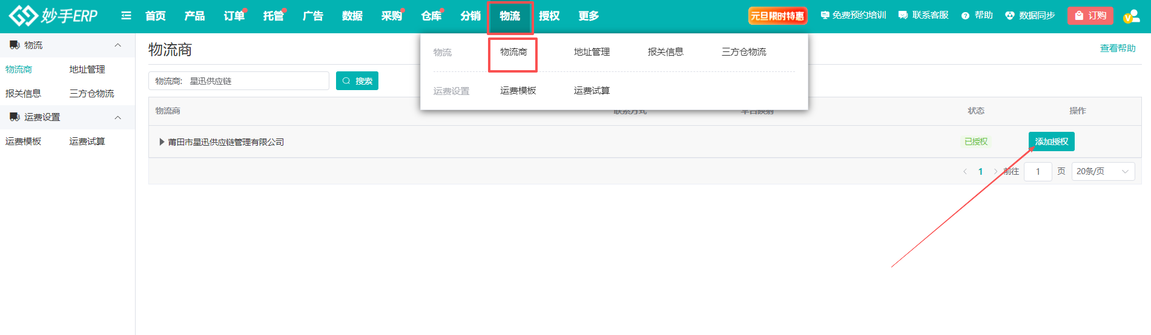This screenshot has height=335, width=1151.
Task: Collapse sidebar with the hamburger icon
Action: coord(126,16)
